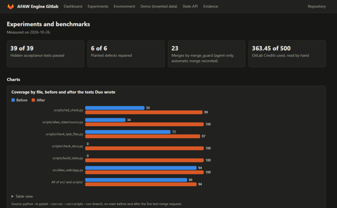Click the All of src/ and scripts/ label
Screen dimensions: 337x208
tap(67, 182)
